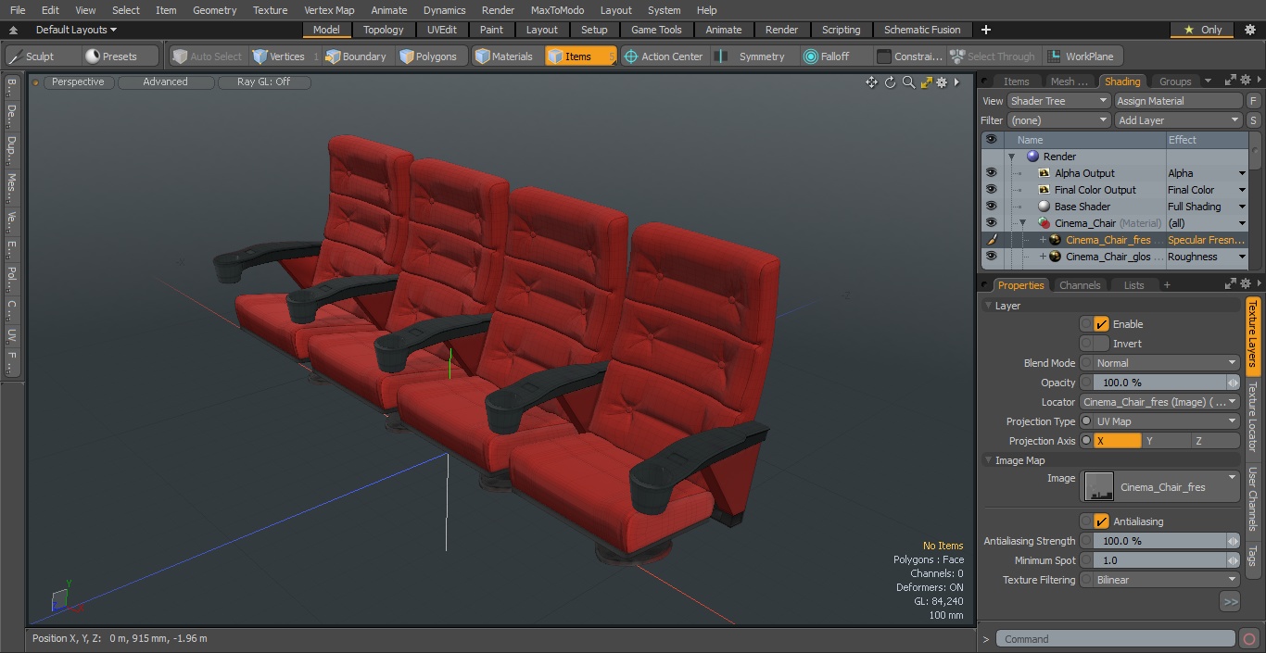Adjust the Minimum Spot slider arrows
Screen dimensions: 1266x653
(x=1233, y=560)
